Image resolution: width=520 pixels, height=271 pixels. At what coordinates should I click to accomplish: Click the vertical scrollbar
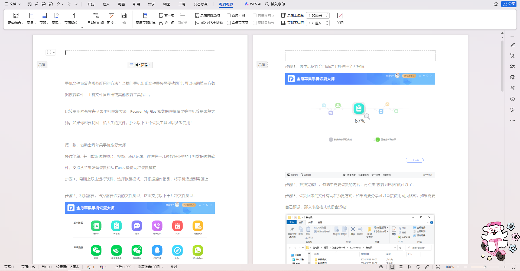502,66
